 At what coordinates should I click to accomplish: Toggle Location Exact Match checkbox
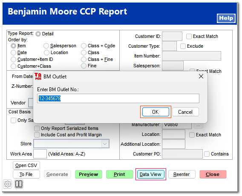click(192, 135)
